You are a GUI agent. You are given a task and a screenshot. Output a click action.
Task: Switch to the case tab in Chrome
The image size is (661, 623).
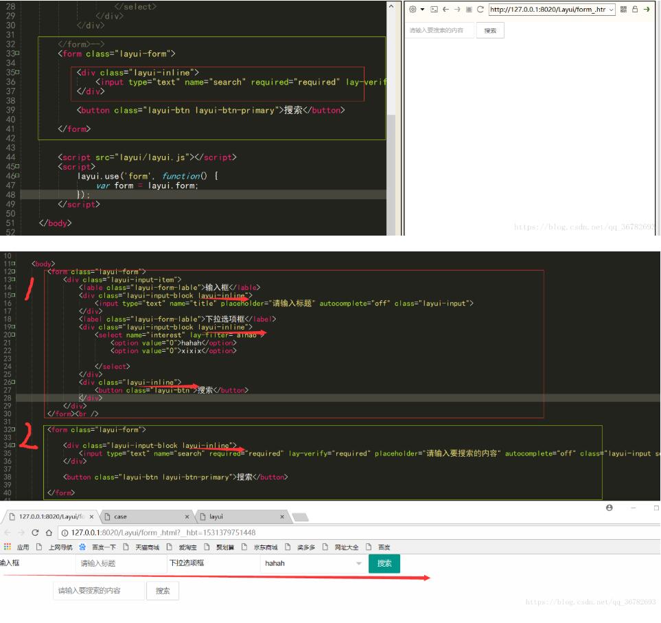[146, 517]
